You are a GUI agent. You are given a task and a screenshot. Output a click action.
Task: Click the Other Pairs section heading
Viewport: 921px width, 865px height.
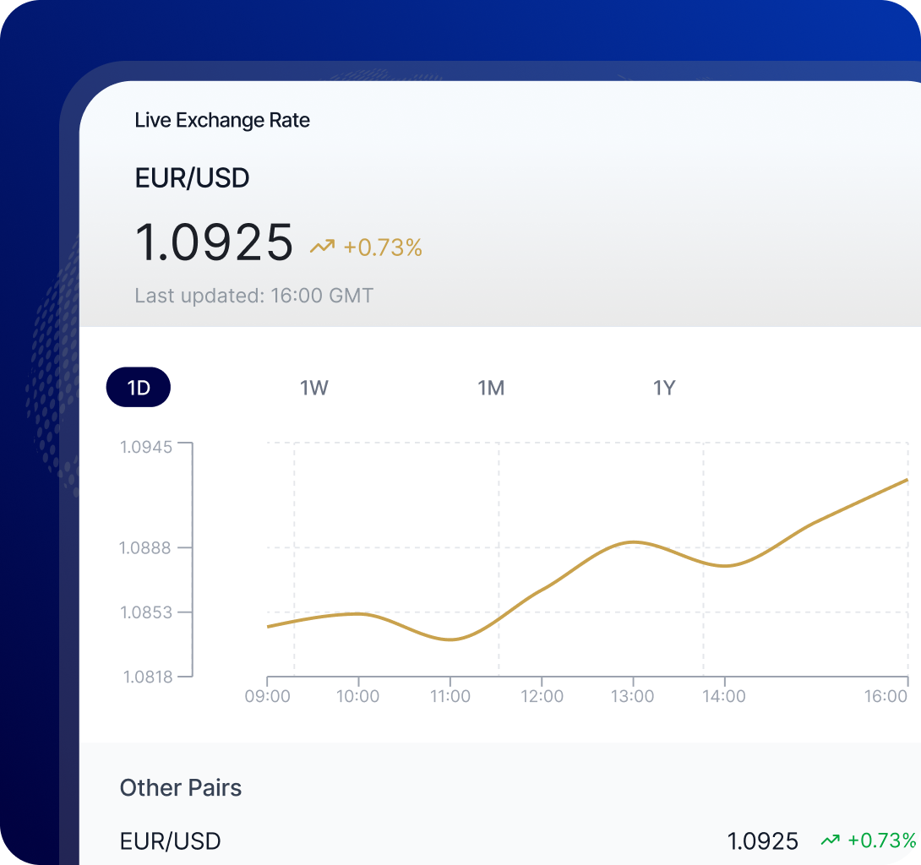pos(181,788)
